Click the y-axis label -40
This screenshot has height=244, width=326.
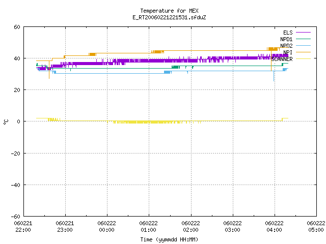(16, 185)
